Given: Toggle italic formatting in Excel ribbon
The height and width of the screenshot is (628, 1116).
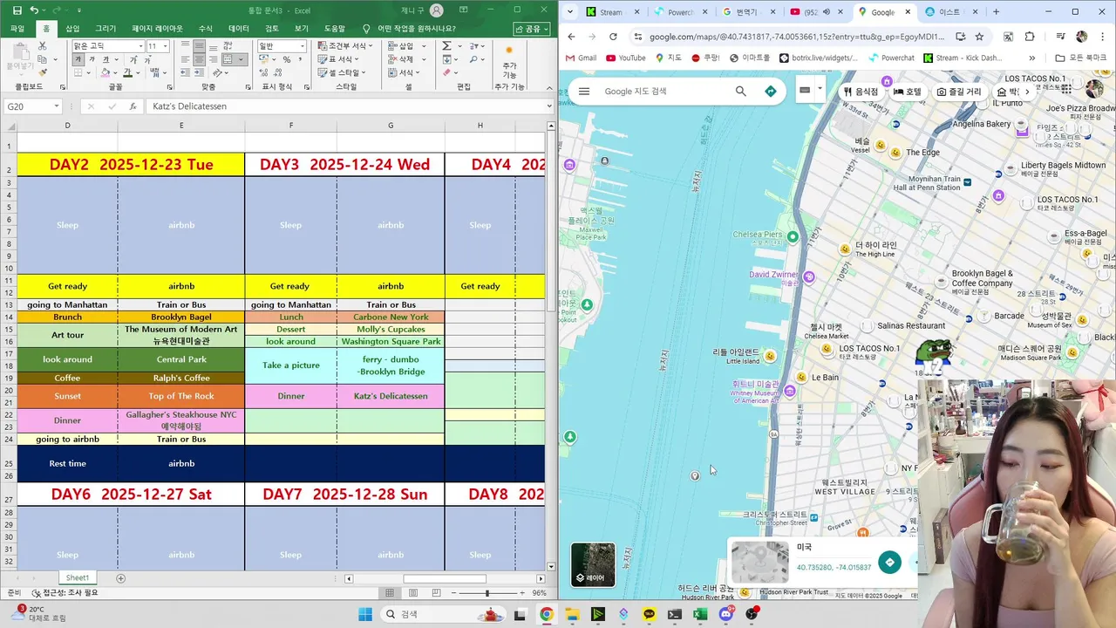Looking at the screenshot, I should click(92, 59).
